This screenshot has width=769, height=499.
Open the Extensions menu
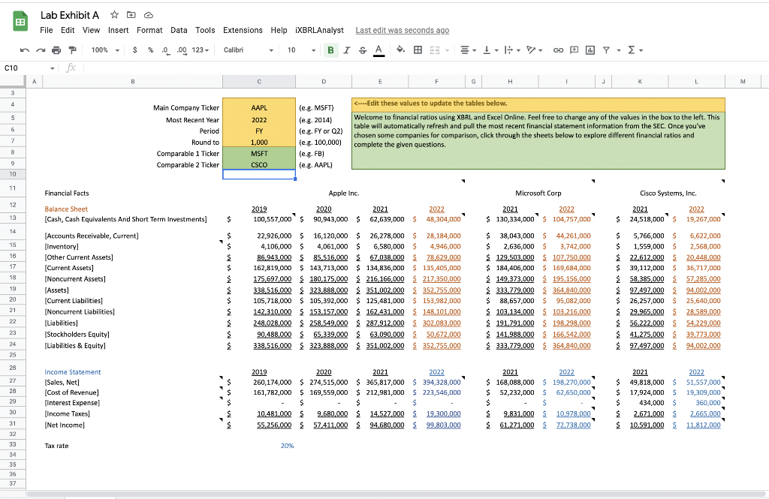243,30
